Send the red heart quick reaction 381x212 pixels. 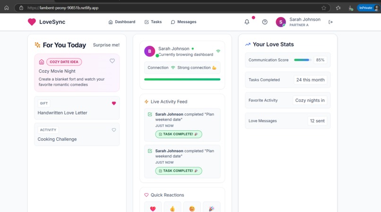click(153, 208)
